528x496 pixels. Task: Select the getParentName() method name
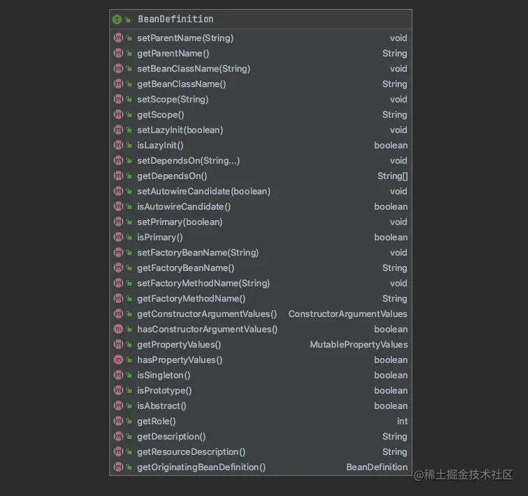[x=173, y=53]
